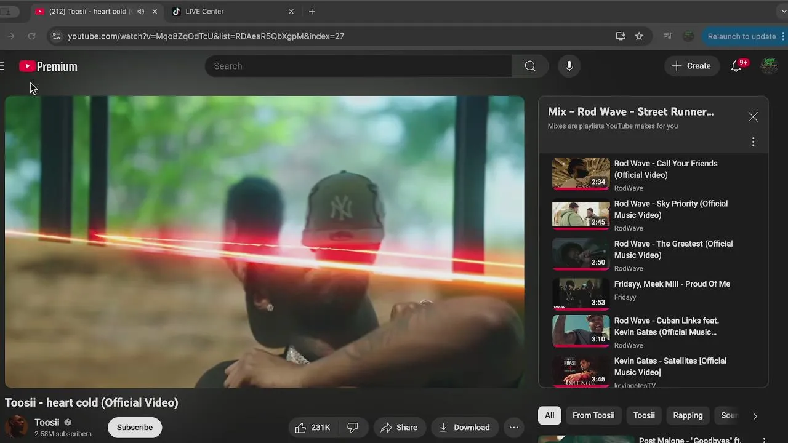The width and height of the screenshot is (788, 443).
Task: Like the video with thumbs up
Action: [x=313, y=428]
